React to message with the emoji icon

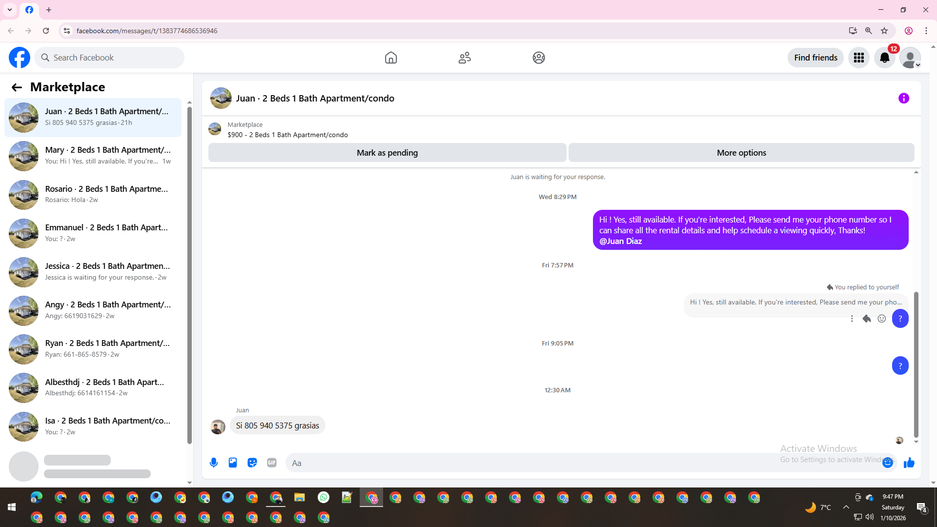(x=882, y=319)
